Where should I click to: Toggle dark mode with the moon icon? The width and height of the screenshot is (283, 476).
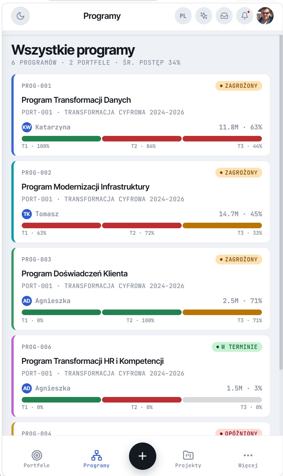click(x=20, y=16)
